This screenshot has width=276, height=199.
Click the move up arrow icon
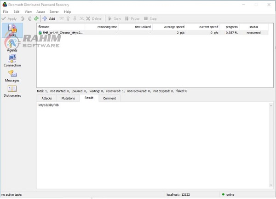coord(68,18)
